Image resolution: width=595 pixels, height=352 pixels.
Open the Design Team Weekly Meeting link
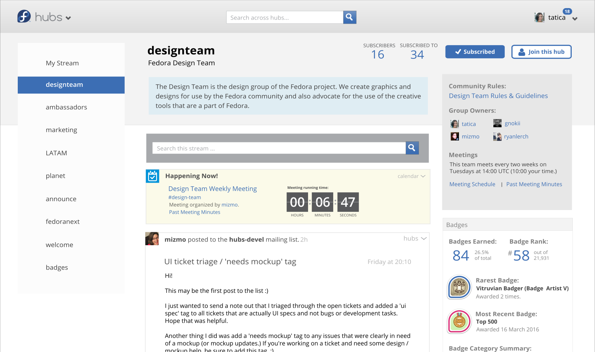[x=213, y=189]
